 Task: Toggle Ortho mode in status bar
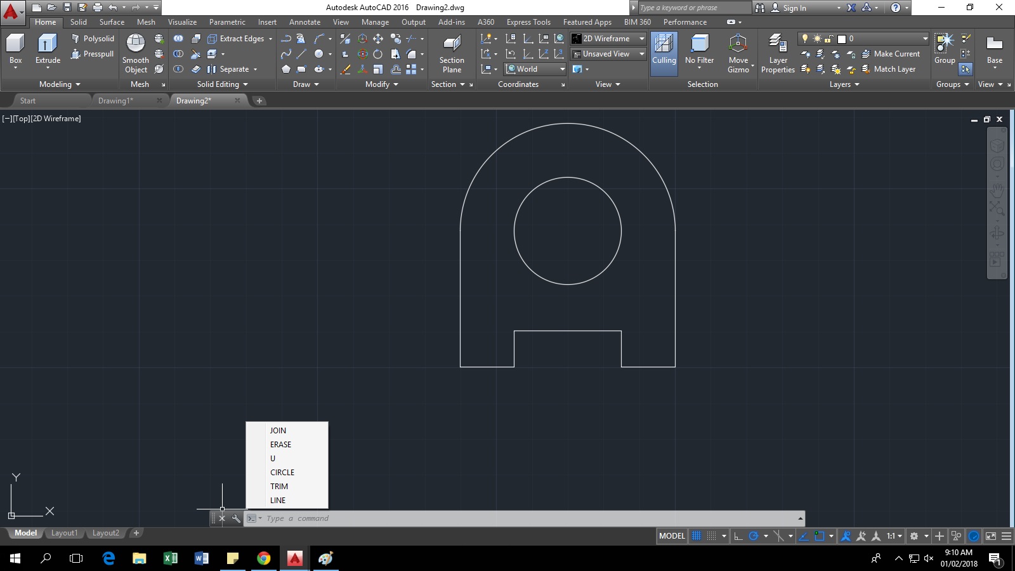click(x=738, y=536)
